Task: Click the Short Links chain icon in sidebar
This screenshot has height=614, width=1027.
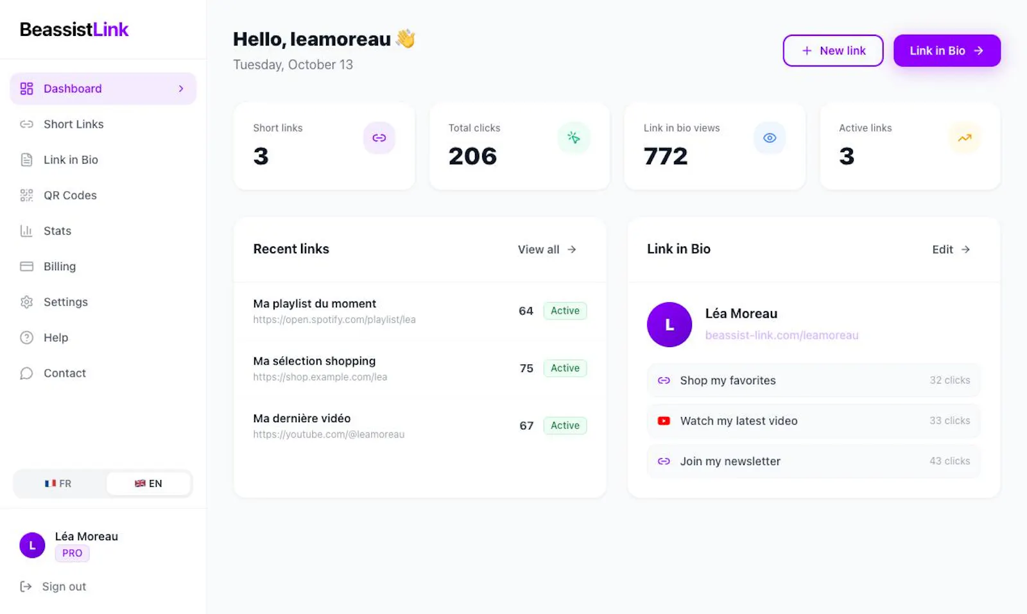Action: point(26,124)
